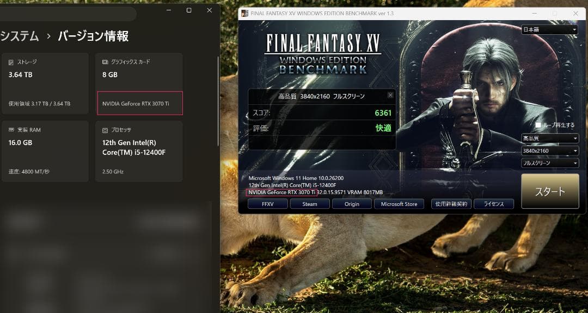
Task: Navigate back to システム breadcrumb
Action: (20, 36)
